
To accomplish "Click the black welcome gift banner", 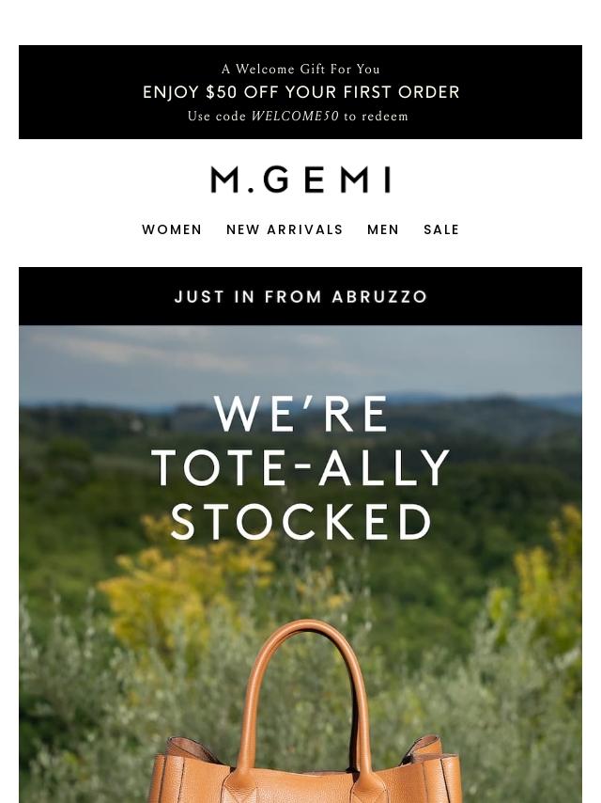I will tap(300, 91).
